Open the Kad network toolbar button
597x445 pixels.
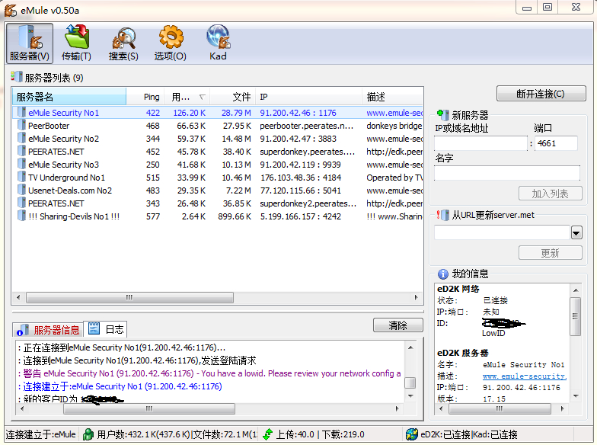(x=218, y=43)
